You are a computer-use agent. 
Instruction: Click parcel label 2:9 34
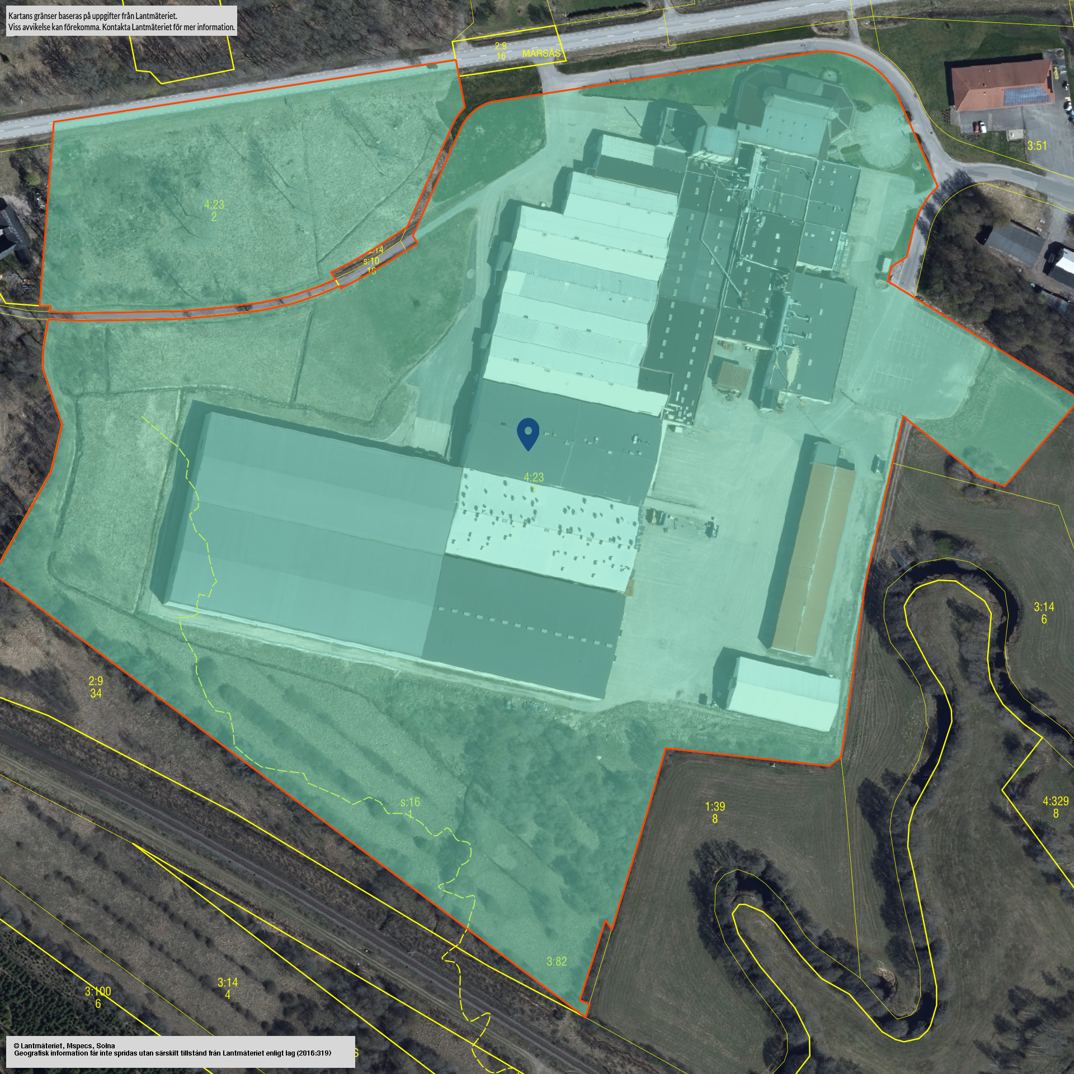point(96,687)
